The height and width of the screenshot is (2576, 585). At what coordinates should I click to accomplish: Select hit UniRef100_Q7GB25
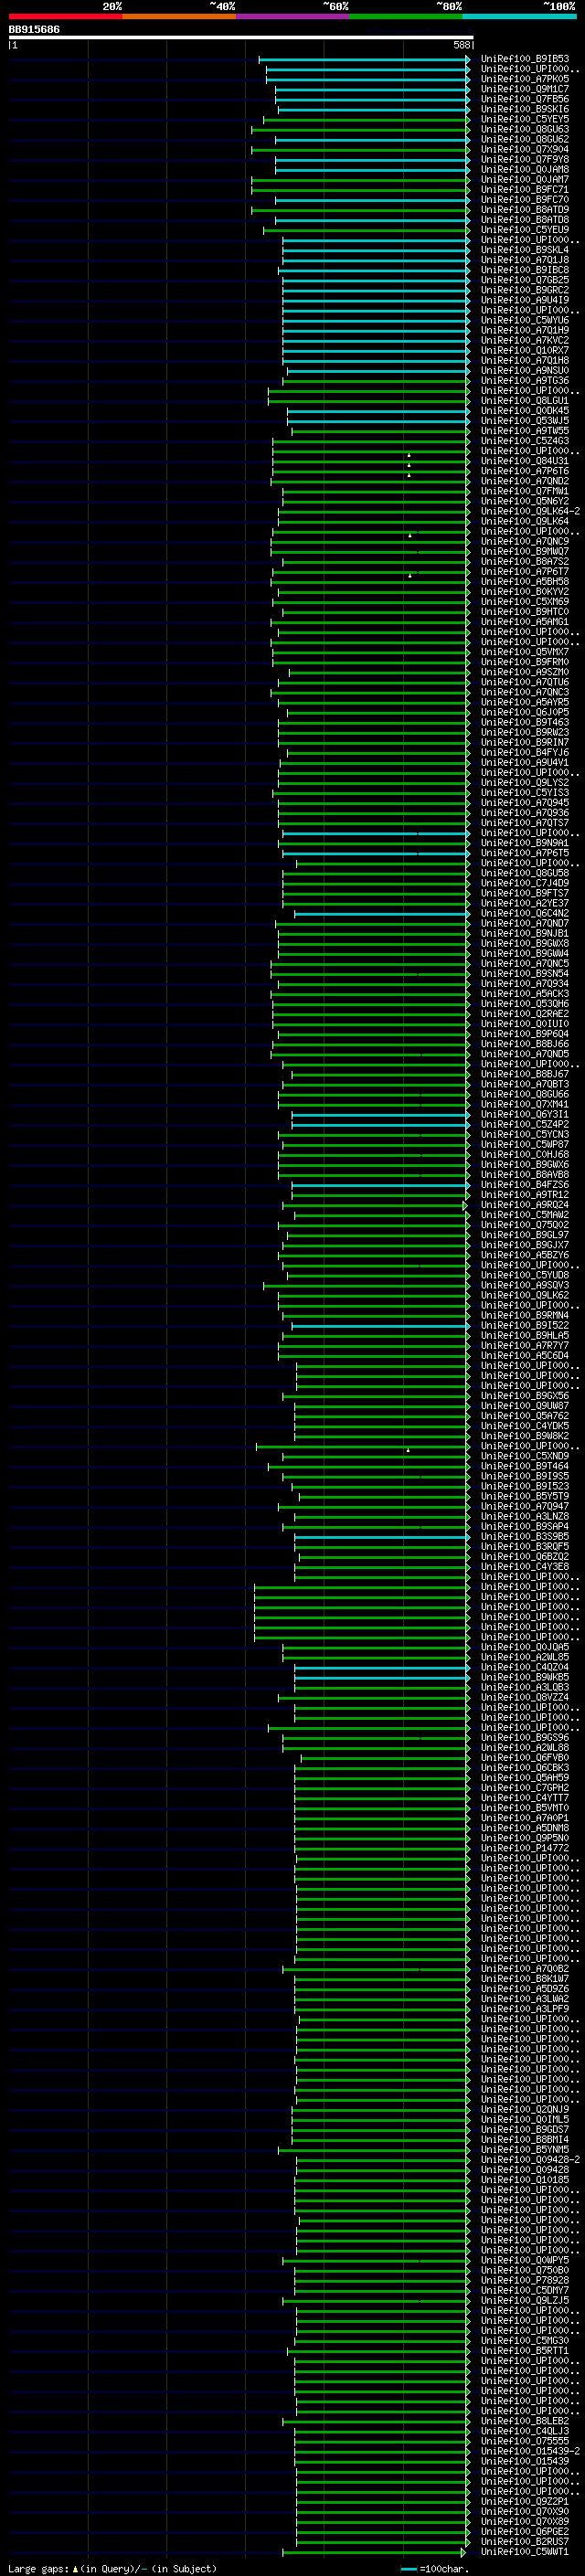[525, 280]
